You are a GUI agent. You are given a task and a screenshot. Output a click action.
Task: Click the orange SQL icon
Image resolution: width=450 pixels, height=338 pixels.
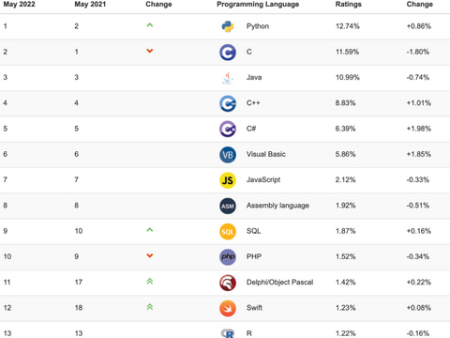coord(228,232)
